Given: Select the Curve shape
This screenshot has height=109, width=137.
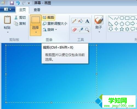Looking at the screenshot, I should click(116, 18).
